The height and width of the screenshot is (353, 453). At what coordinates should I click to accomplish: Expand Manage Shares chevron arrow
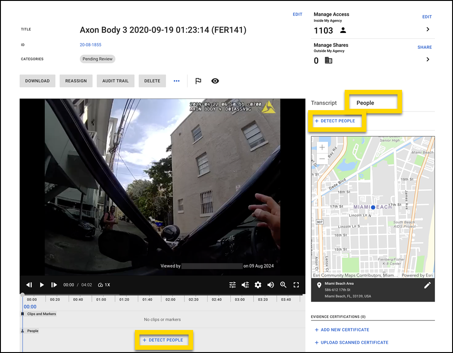[428, 60]
